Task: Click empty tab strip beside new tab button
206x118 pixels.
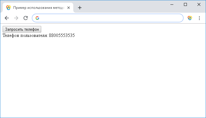Action: 124,7
